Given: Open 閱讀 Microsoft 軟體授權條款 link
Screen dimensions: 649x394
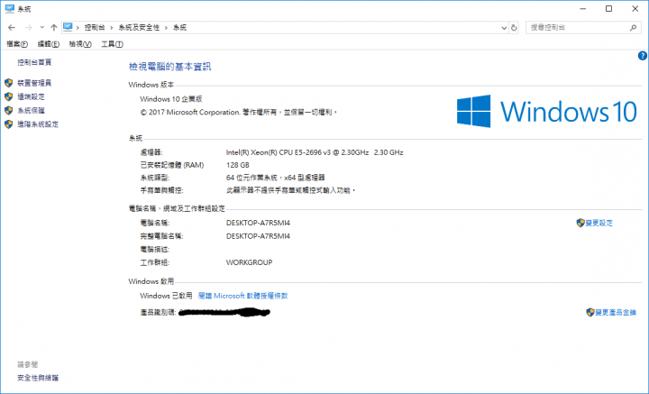Looking at the screenshot, I should [x=243, y=296].
